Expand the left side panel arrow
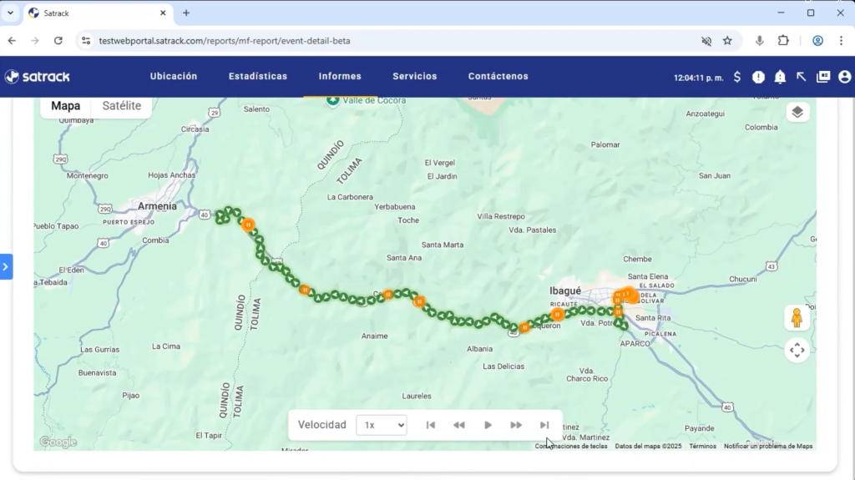 (x=6, y=267)
